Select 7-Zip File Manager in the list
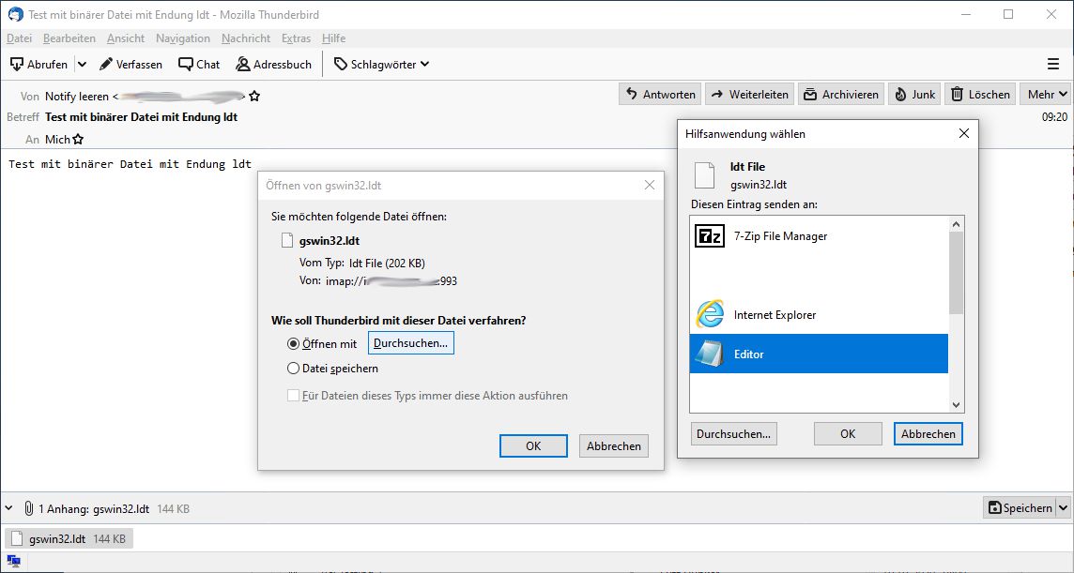Image resolution: width=1074 pixels, height=573 pixels. tap(819, 236)
